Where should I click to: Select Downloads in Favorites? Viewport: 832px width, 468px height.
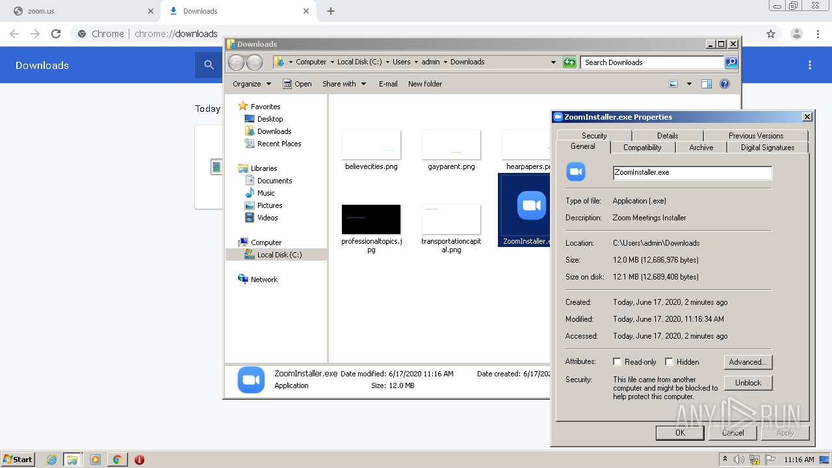(274, 131)
